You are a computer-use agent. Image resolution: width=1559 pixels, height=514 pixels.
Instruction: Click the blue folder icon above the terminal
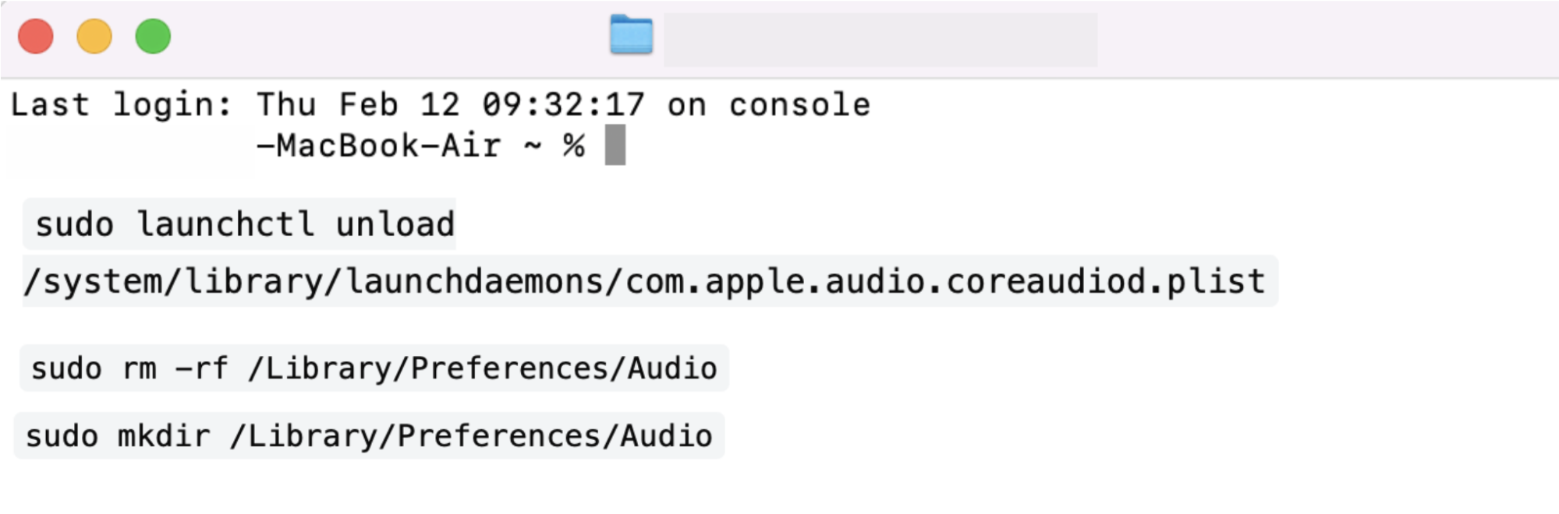coord(631,35)
